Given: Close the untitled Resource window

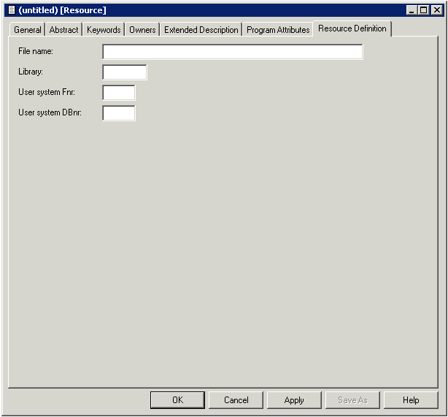Looking at the screenshot, I should click(x=436, y=10).
